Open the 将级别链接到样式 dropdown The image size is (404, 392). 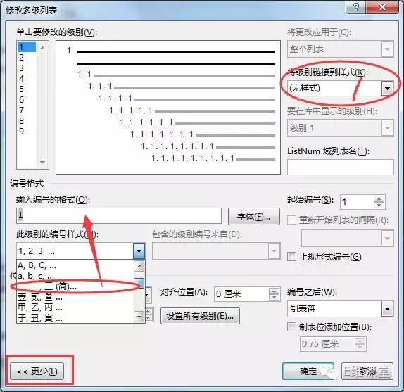tap(387, 89)
